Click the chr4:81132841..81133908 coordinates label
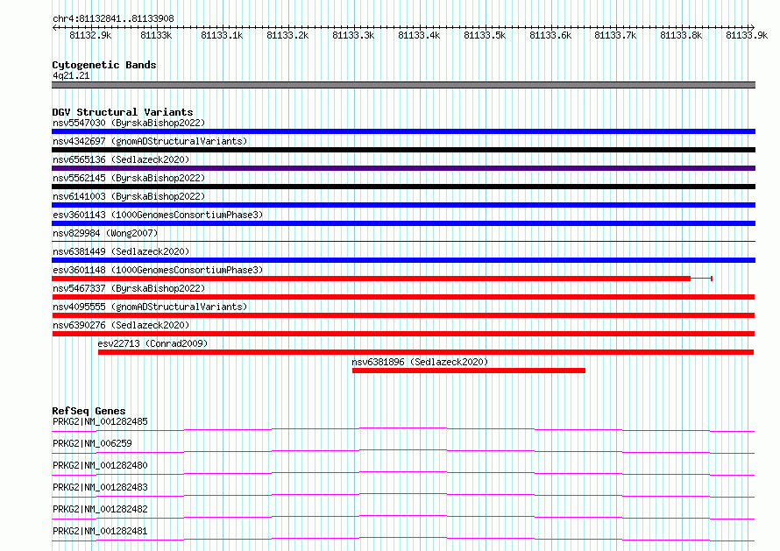 click(x=113, y=18)
